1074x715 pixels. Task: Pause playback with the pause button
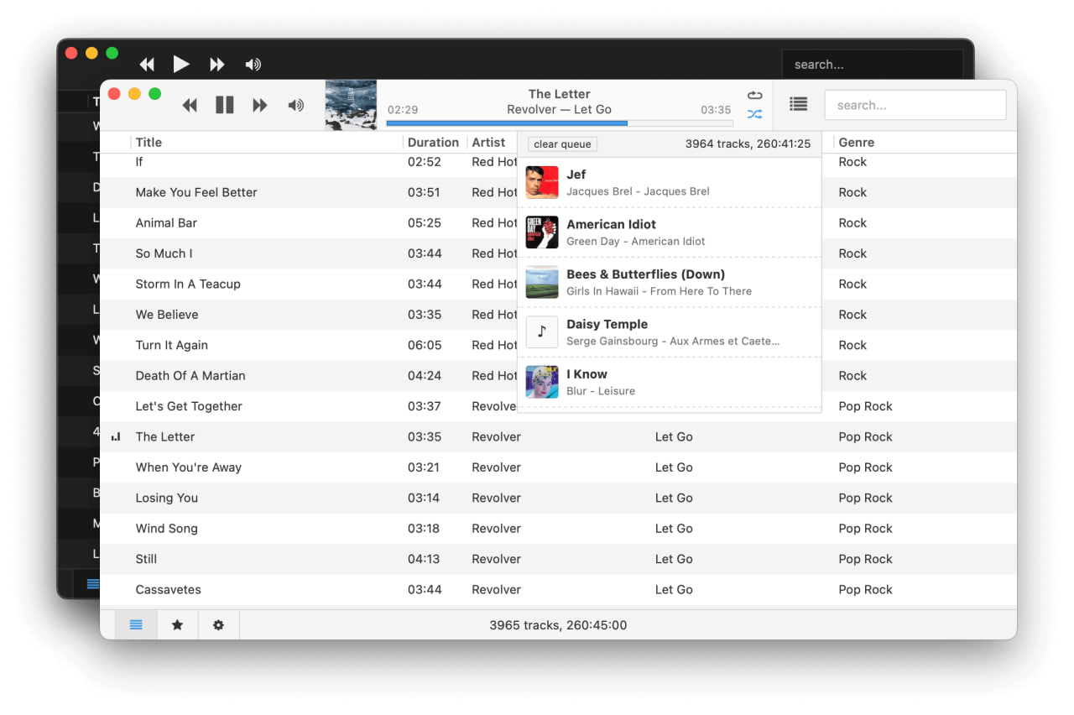224,105
